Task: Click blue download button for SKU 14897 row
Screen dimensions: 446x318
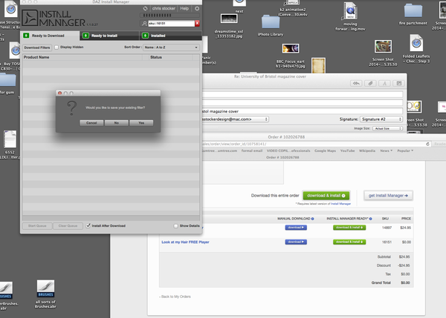Action: [x=296, y=228]
